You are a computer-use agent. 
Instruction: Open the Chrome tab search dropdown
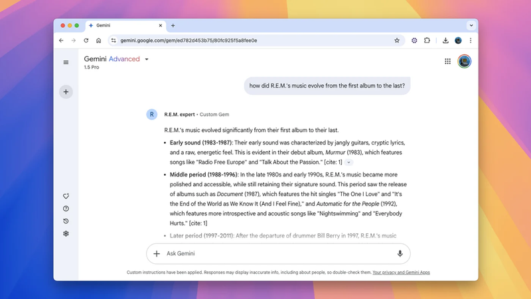(x=471, y=25)
